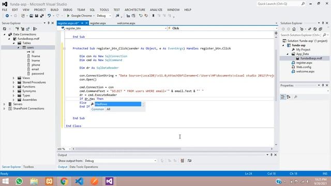The height and width of the screenshot is (186, 331).
Task: Open WhatsApp from the Windows taskbar
Action: pyautogui.click(x=19, y=181)
